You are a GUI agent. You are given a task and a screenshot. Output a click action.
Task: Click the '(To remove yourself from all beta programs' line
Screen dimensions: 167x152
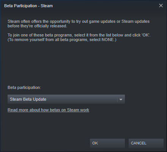pos(62,40)
